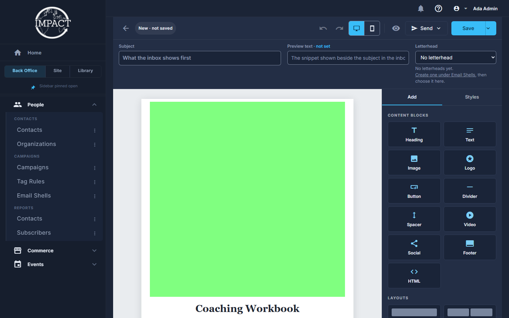
Task: Open Campaigns in the sidebar
Action: [x=33, y=167]
